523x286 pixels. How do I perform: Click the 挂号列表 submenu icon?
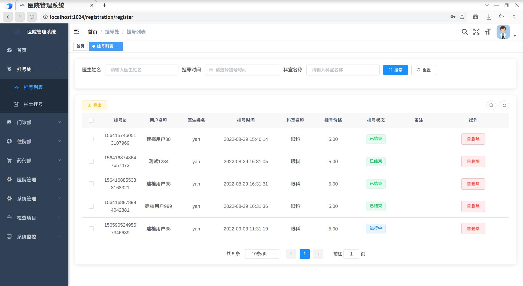[x=16, y=87]
